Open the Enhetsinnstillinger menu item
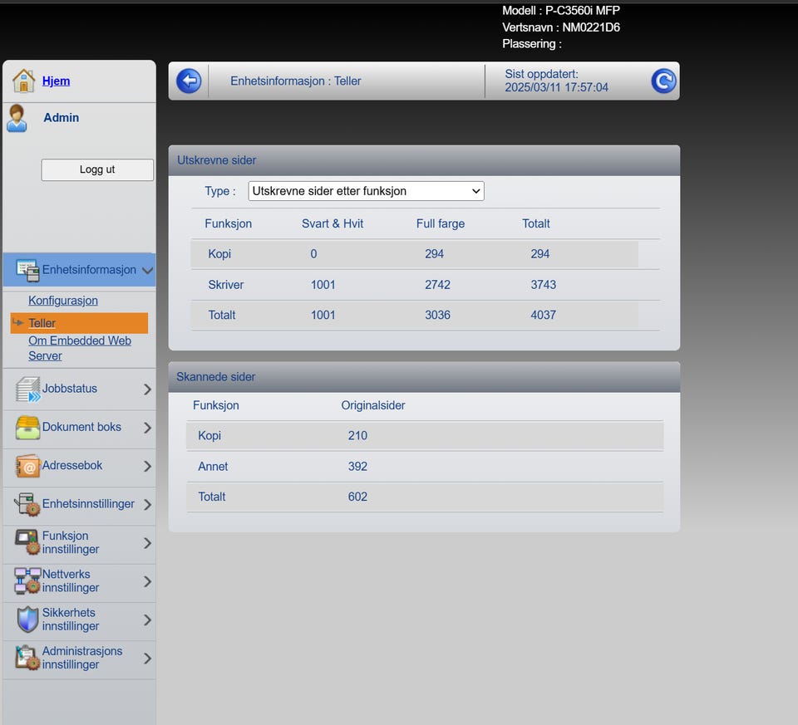 [x=88, y=504]
